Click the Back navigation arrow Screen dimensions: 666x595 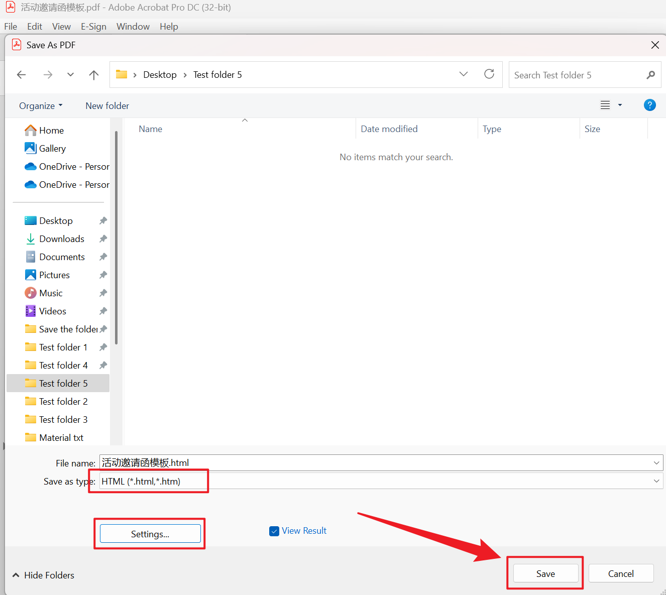[21, 75]
